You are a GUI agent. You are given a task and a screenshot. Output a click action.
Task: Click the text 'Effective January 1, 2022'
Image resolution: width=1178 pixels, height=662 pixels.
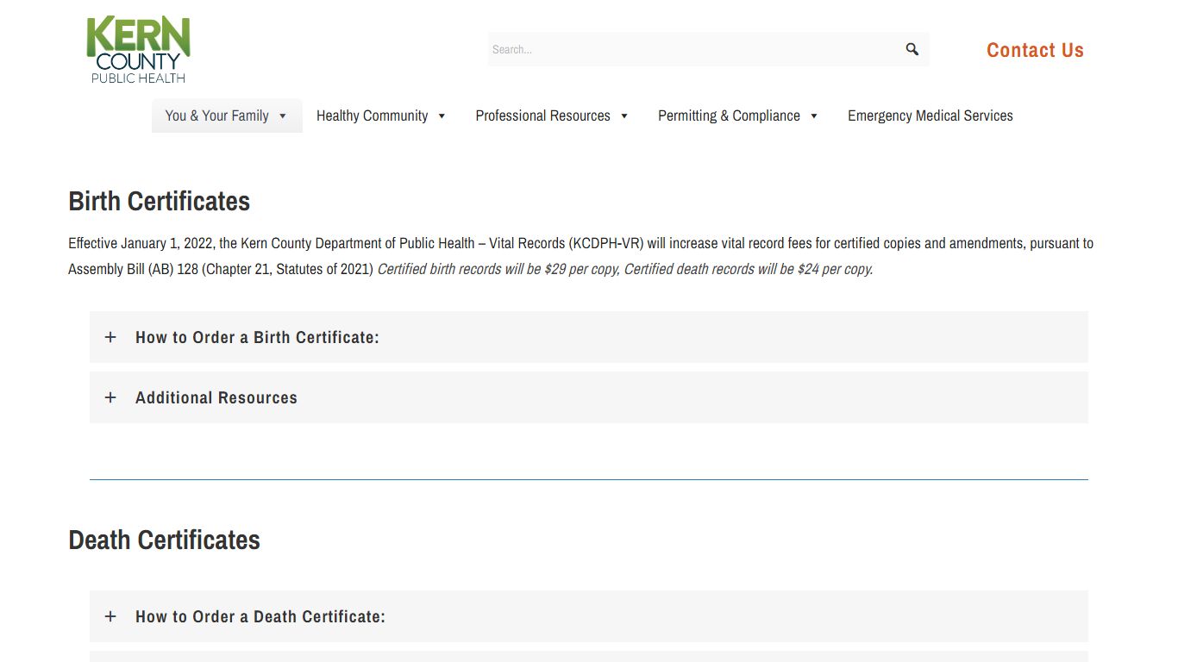141,243
